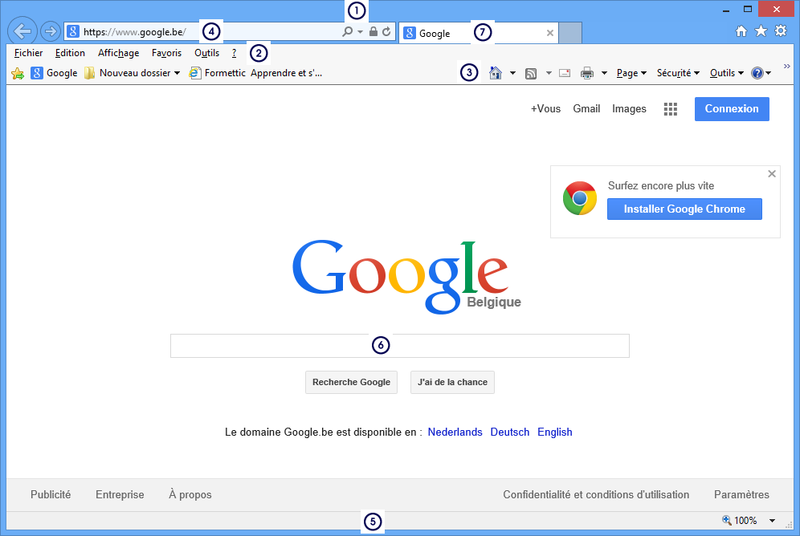Open the Formettic Apprendre et s'... favorite
This screenshot has width=800, height=536.
click(255, 73)
